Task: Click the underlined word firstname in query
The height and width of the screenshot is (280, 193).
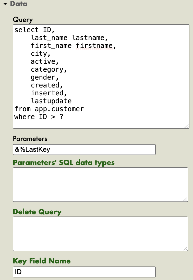Action: [94, 46]
